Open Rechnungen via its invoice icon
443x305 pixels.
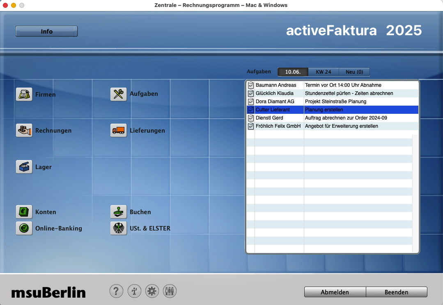coord(24,131)
